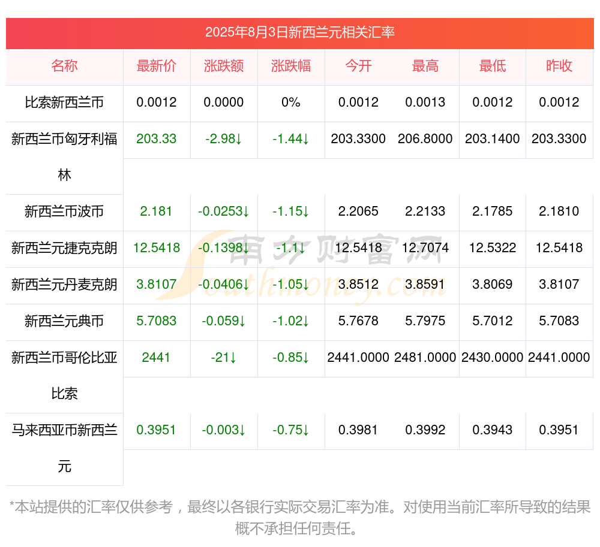Click the high value 5.7975
Screen dimensions: 600x547
click(425, 321)
